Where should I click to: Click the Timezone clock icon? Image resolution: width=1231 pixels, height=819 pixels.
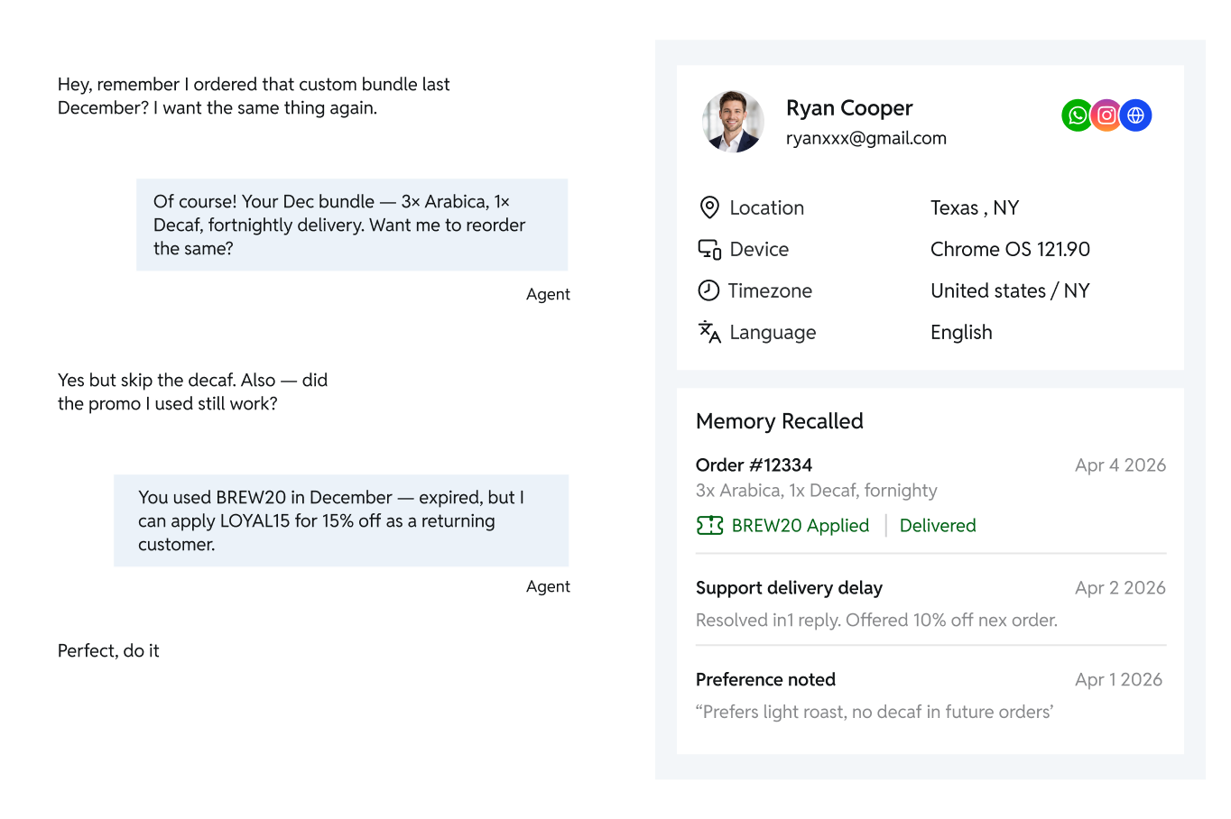(709, 290)
